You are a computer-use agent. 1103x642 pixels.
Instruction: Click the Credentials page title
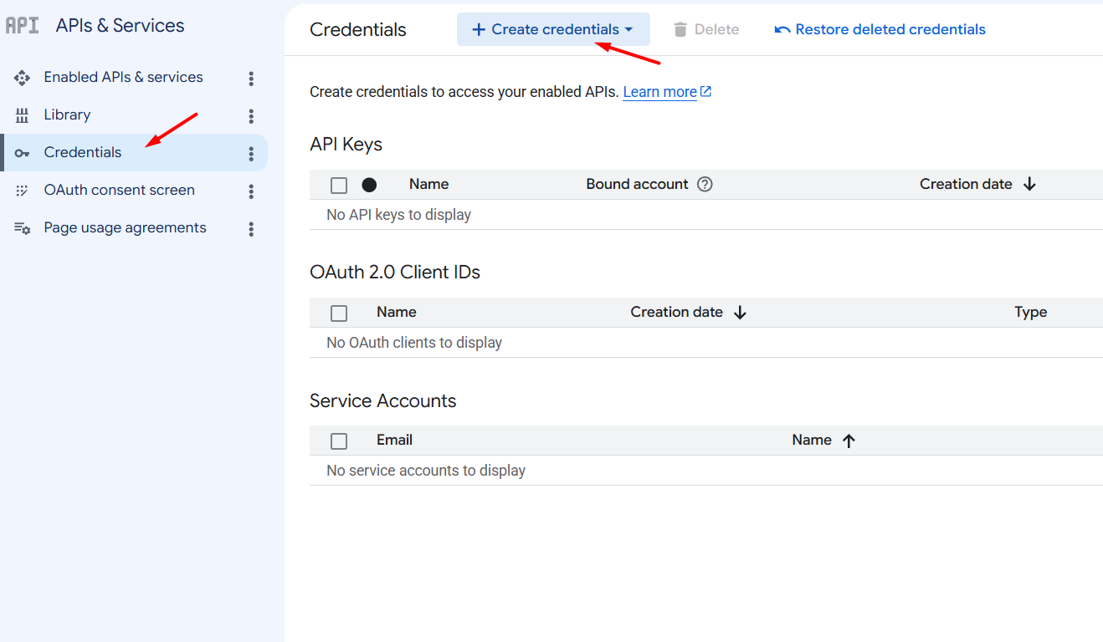(358, 30)
